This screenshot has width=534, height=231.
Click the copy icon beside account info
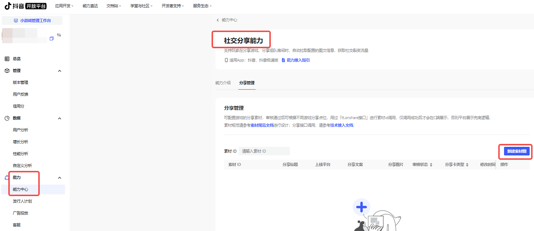click(52, 38)
